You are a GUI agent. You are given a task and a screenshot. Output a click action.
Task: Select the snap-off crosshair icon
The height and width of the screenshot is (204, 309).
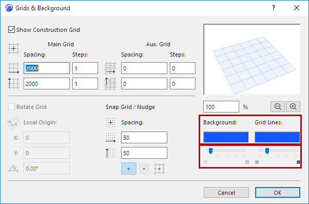click(129, 169)
